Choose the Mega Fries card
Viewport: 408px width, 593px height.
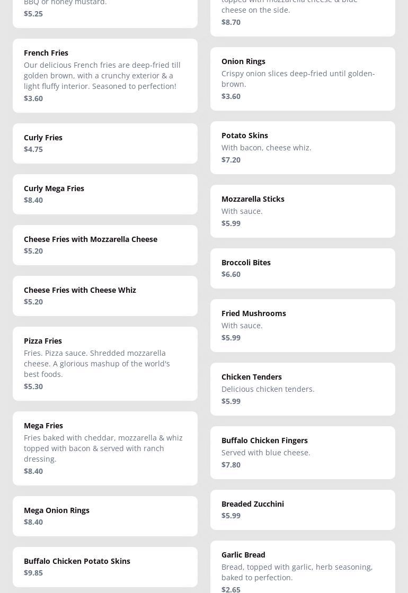tap(105, 448)
